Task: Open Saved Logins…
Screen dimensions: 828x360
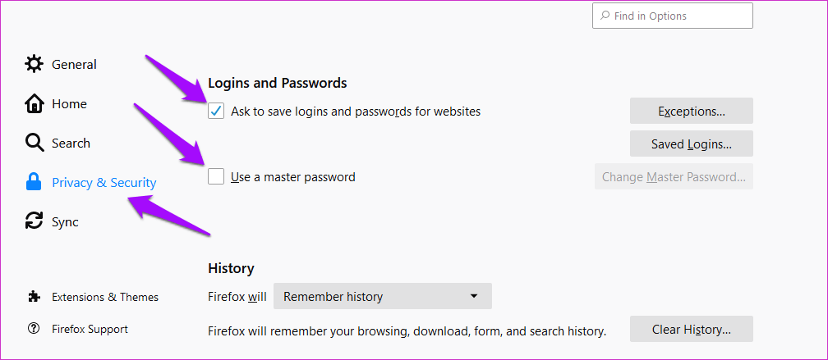Action: click(692, 144)
